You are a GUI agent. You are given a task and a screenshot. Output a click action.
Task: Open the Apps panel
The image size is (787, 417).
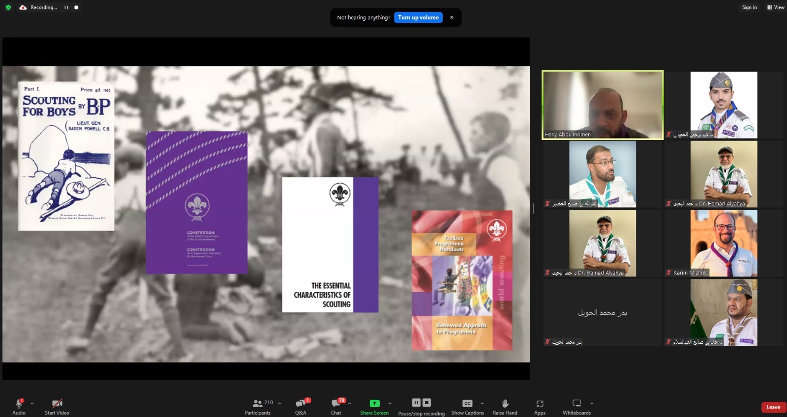pyautogui.click(x=540, y=406)
